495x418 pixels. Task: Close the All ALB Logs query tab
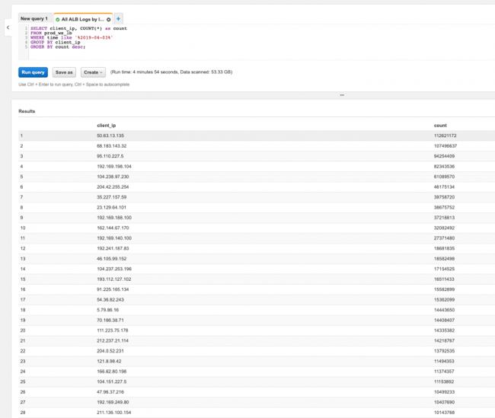[x=108, y=18]
